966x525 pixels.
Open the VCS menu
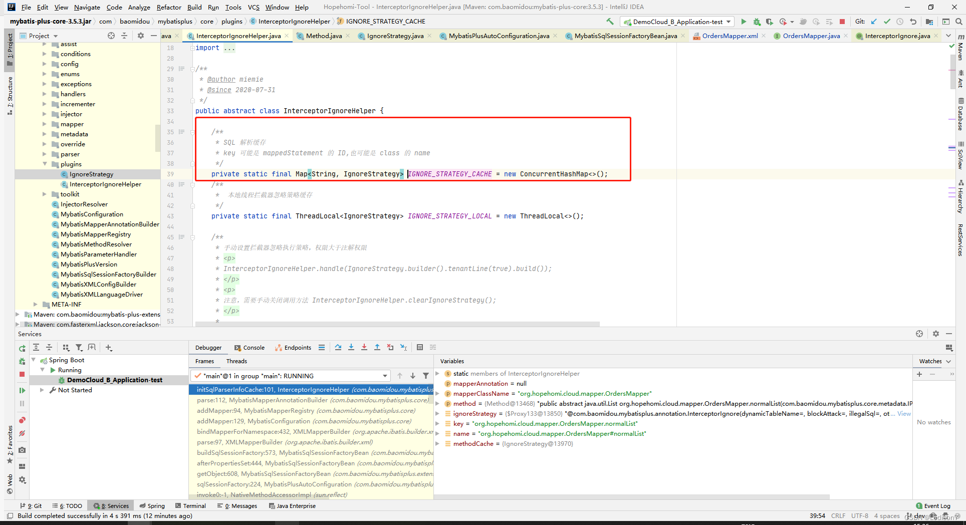coord(254,7)
